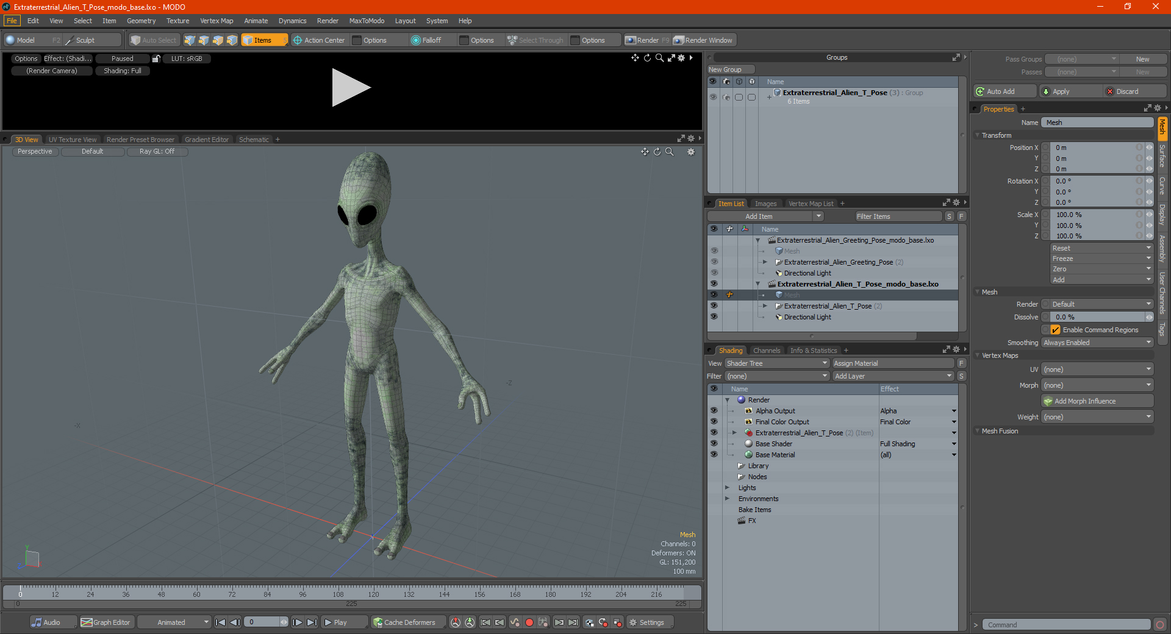Step to previous frame
1171x634 pixels.
tap(235, 622)
